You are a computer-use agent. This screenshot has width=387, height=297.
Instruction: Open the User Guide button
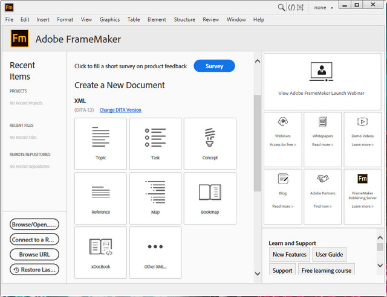330,254
